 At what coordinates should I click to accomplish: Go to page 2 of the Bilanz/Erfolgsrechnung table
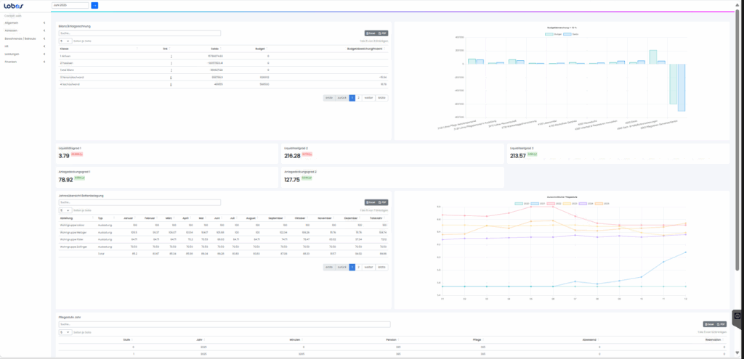(x=358, y=97)
